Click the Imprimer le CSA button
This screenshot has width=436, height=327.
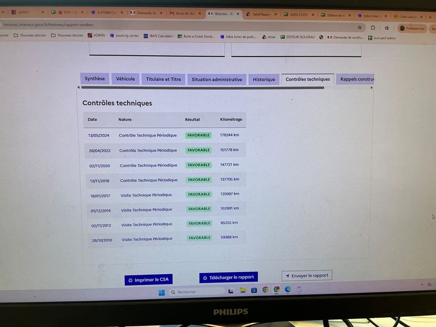coord(148,280)
